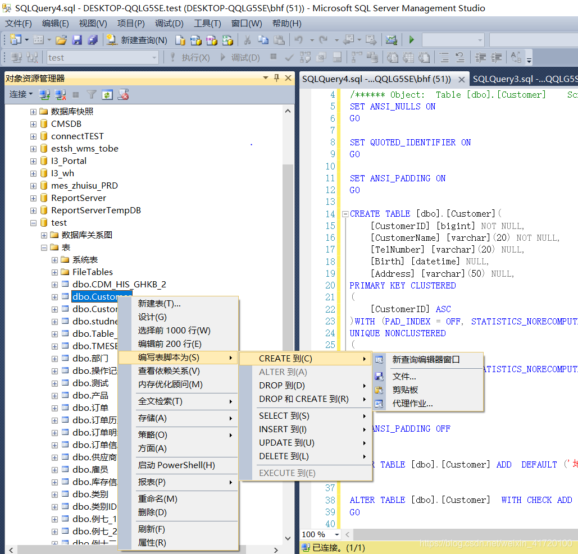Viewport: 578px width, 554px height.
Task: Select INSERT 到(I) in script submenu
Action: [305, 429]
